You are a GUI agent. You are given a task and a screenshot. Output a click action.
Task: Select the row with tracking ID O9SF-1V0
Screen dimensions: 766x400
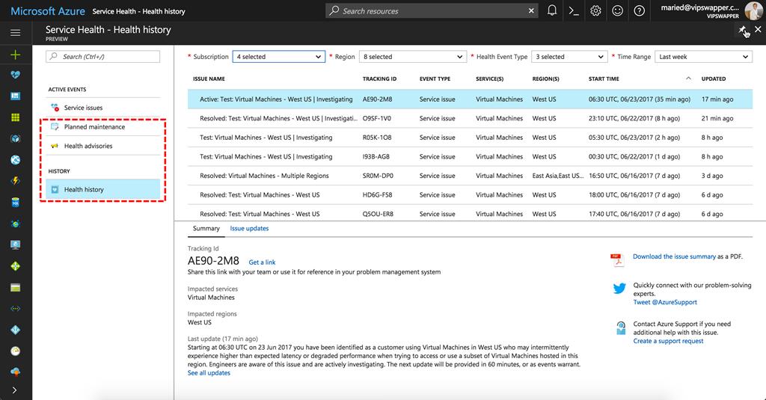[x=470, y=118]
